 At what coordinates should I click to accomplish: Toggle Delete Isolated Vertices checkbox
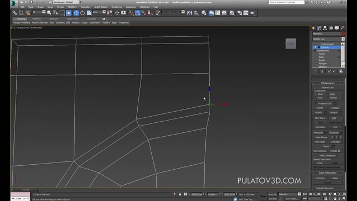coord(315,167)
